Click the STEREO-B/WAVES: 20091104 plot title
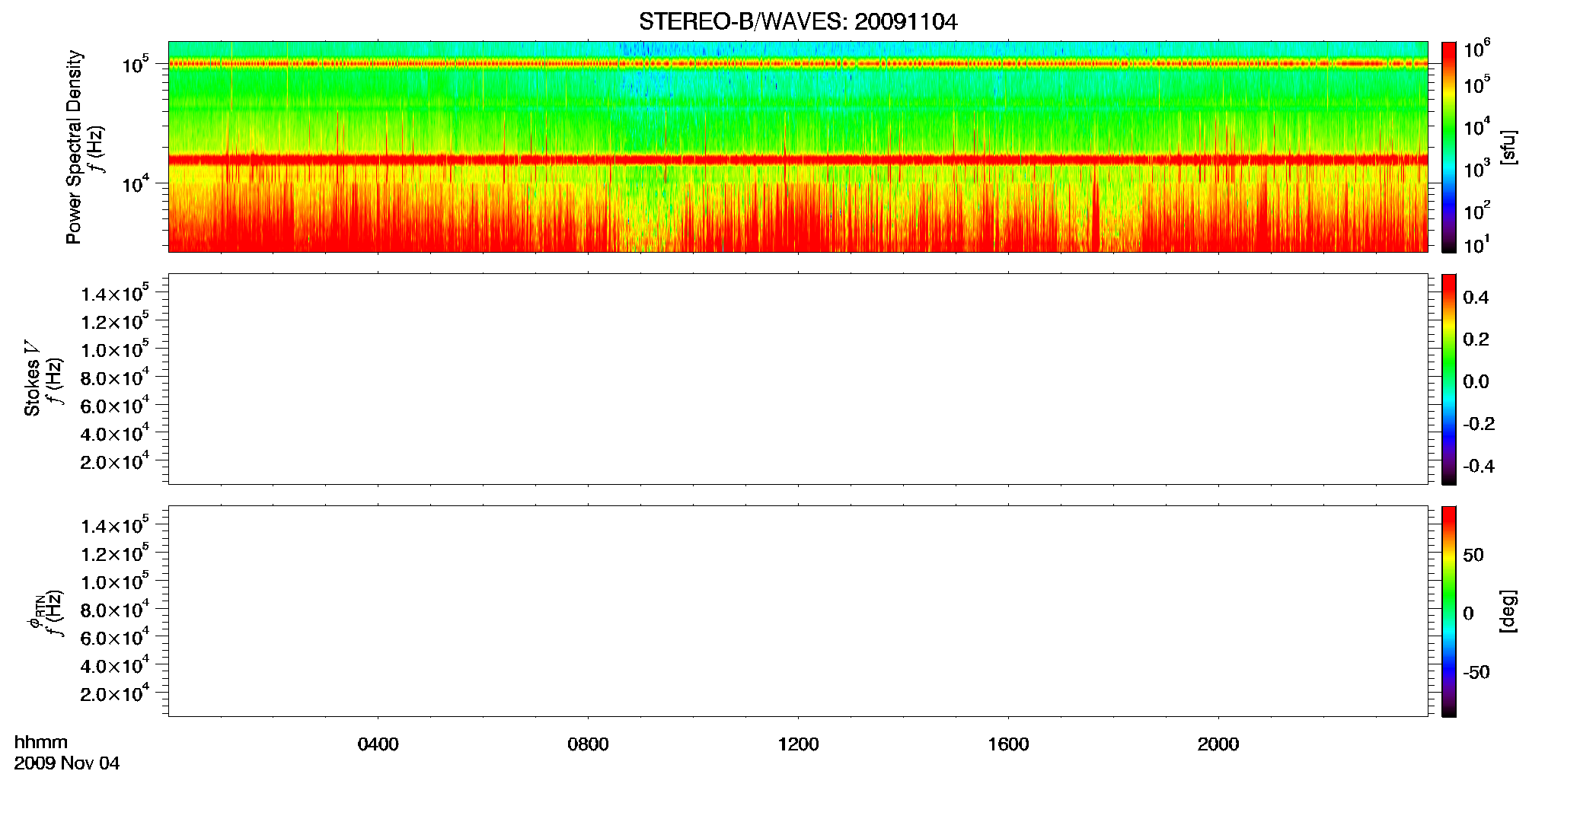This screenshot has width=1596, height=822. [798, 22]
